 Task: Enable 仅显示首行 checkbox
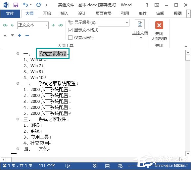tap(71, 37)
